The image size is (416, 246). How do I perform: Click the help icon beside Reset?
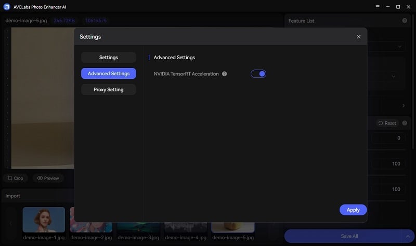[405, 123]
